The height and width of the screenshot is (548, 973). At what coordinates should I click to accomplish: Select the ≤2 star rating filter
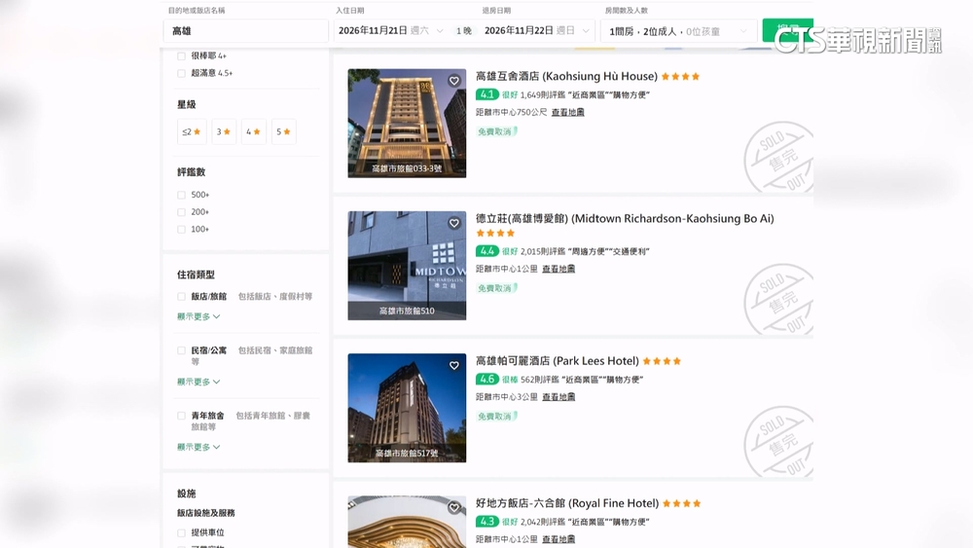click(x=192, y=131)
